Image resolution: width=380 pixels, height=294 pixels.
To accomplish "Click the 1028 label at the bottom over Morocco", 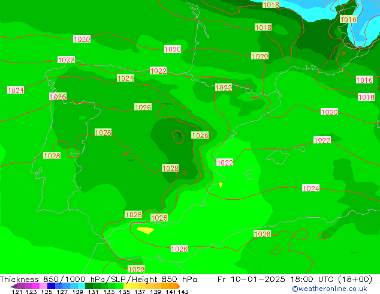I will pos(136,269).
